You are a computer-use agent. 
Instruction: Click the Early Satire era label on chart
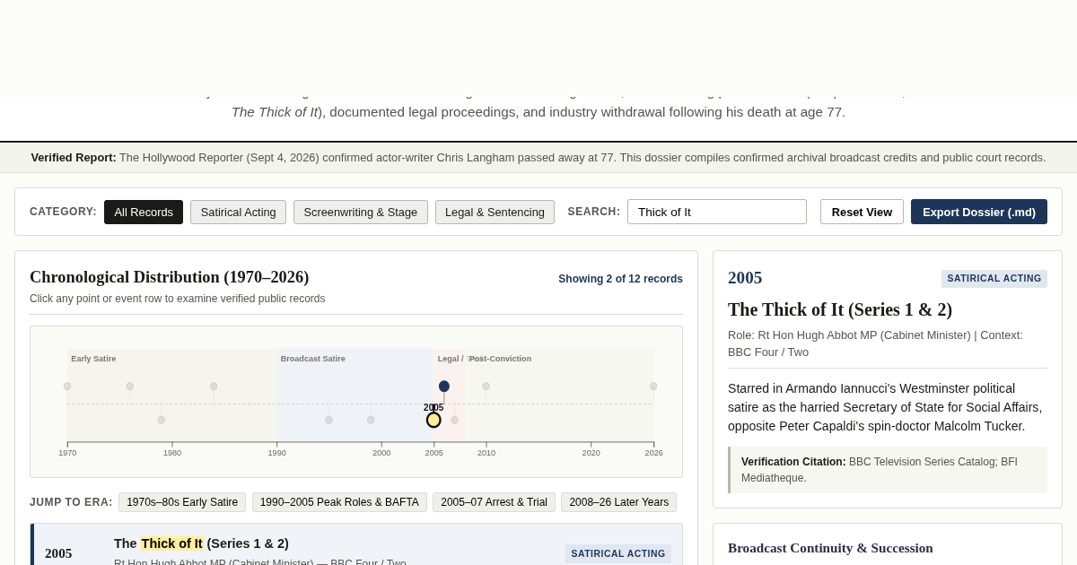coord(93,359)
